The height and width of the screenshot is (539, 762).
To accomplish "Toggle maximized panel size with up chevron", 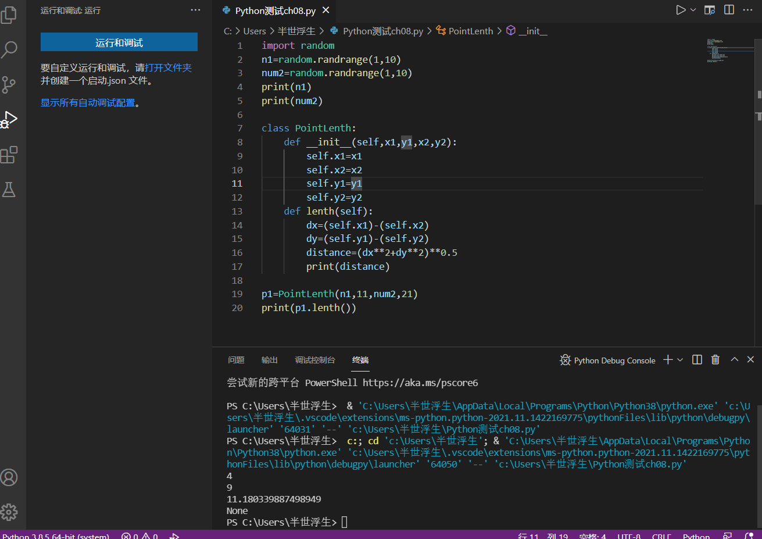I will tap(734, 360).
